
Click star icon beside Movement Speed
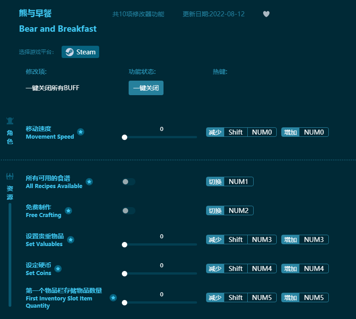(81, 132)
